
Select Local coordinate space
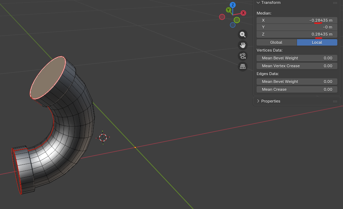pos(317,42)
